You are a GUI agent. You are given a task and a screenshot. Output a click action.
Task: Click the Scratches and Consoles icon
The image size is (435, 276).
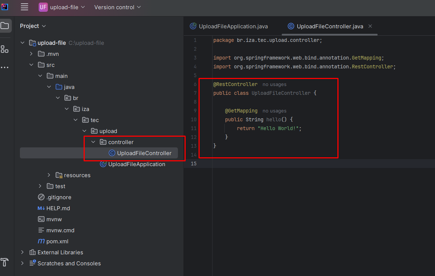(32, 263)
